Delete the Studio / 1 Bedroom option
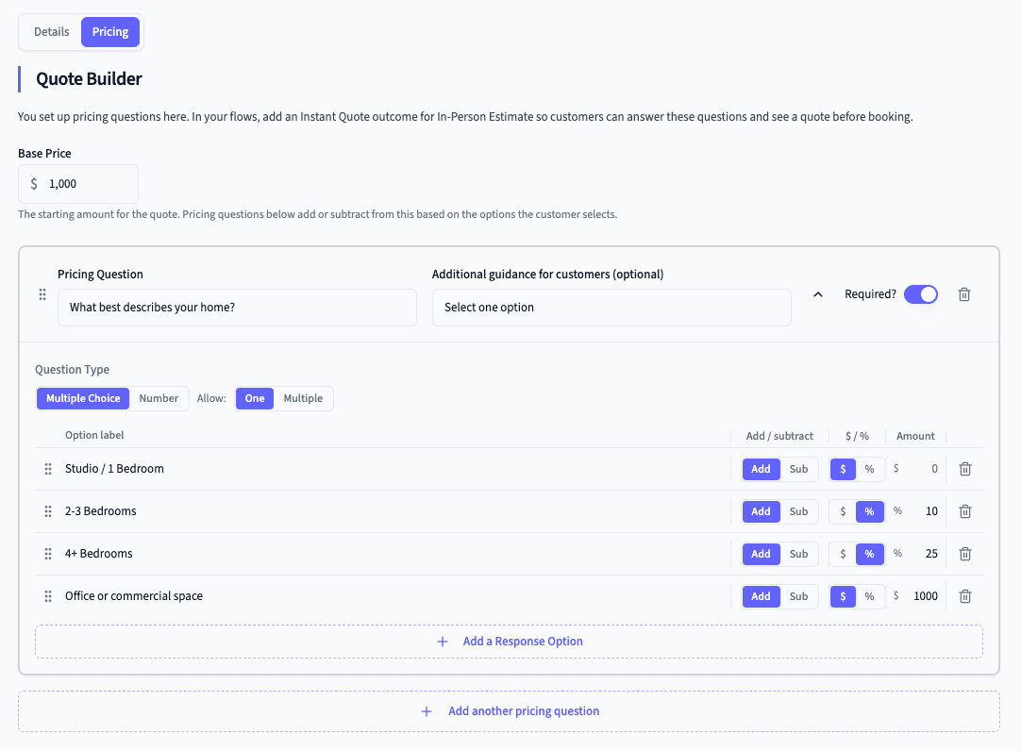 (964, 469)
